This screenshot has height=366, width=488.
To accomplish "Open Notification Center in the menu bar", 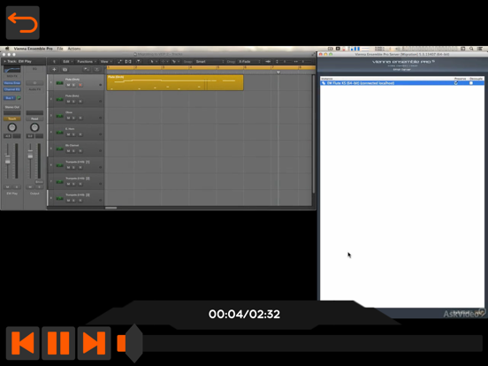I will [481, 49].
